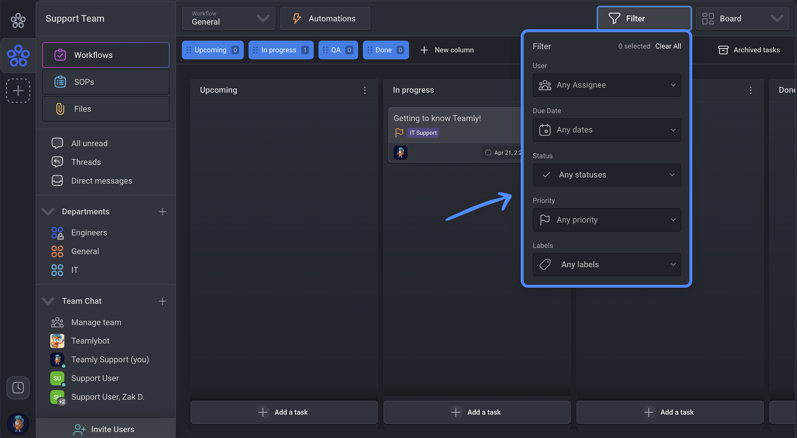Click the assignee avatar on task card
This screenshot has width=797, height=438.
coord(400,152)
